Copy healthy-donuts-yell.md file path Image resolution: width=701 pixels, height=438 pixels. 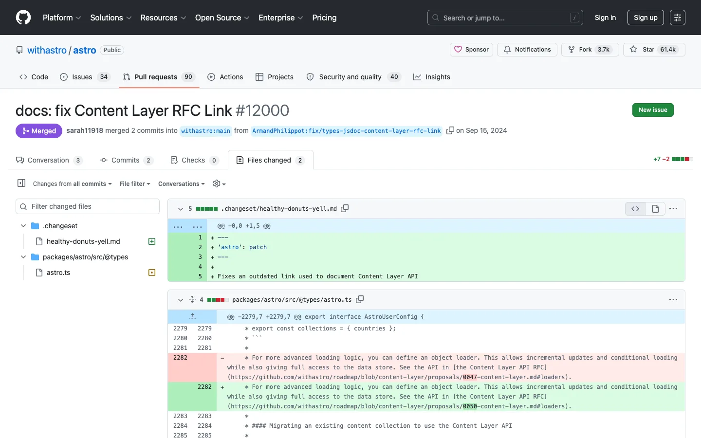345,208
